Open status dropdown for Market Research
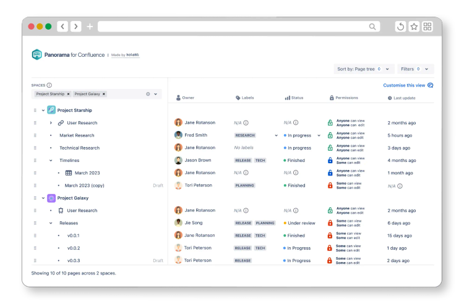This screenshot has height=304, width=464. tap(319, 135)
